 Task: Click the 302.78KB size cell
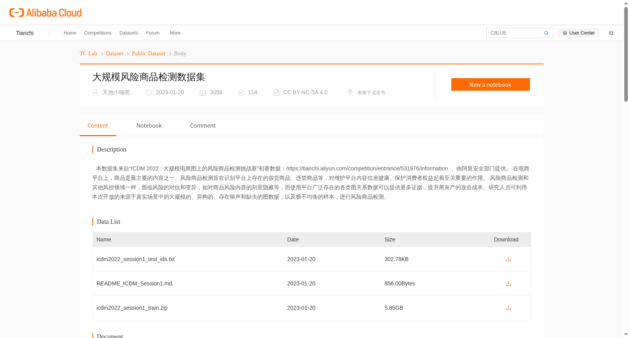397,259
